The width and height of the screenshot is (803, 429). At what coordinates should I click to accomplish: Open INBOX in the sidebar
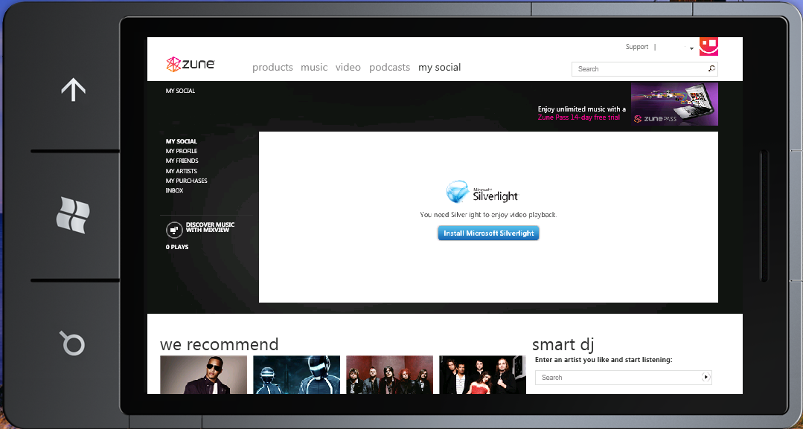point(174,190)
